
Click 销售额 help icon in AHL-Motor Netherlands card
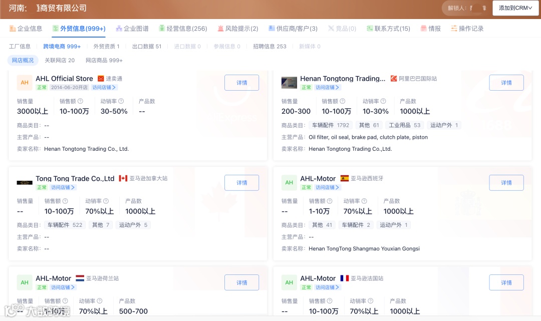[65, 301]
